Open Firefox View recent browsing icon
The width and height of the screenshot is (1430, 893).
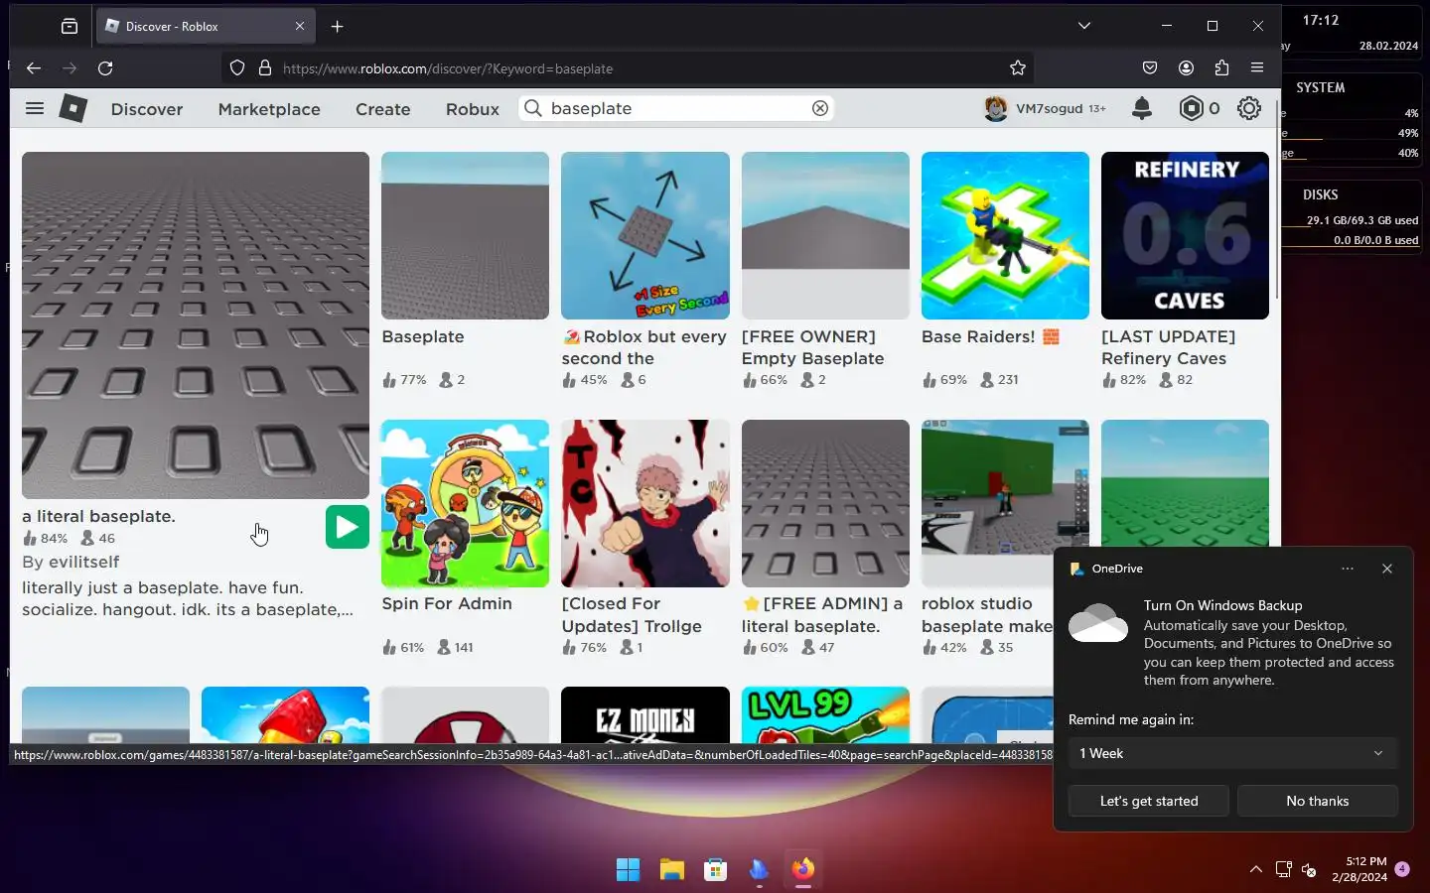(x=70, y=27)
